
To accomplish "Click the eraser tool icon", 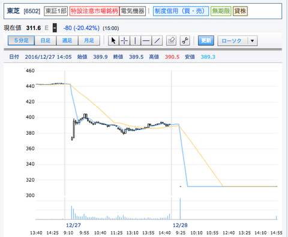I will 171,41.
